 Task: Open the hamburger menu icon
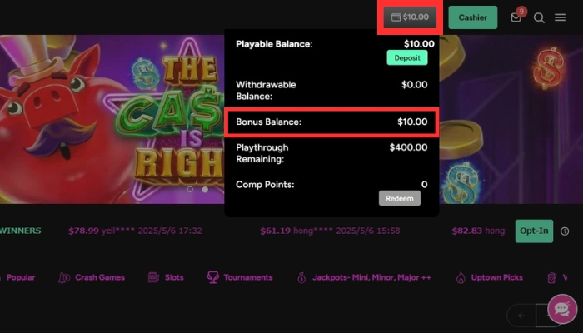point(561,17)
